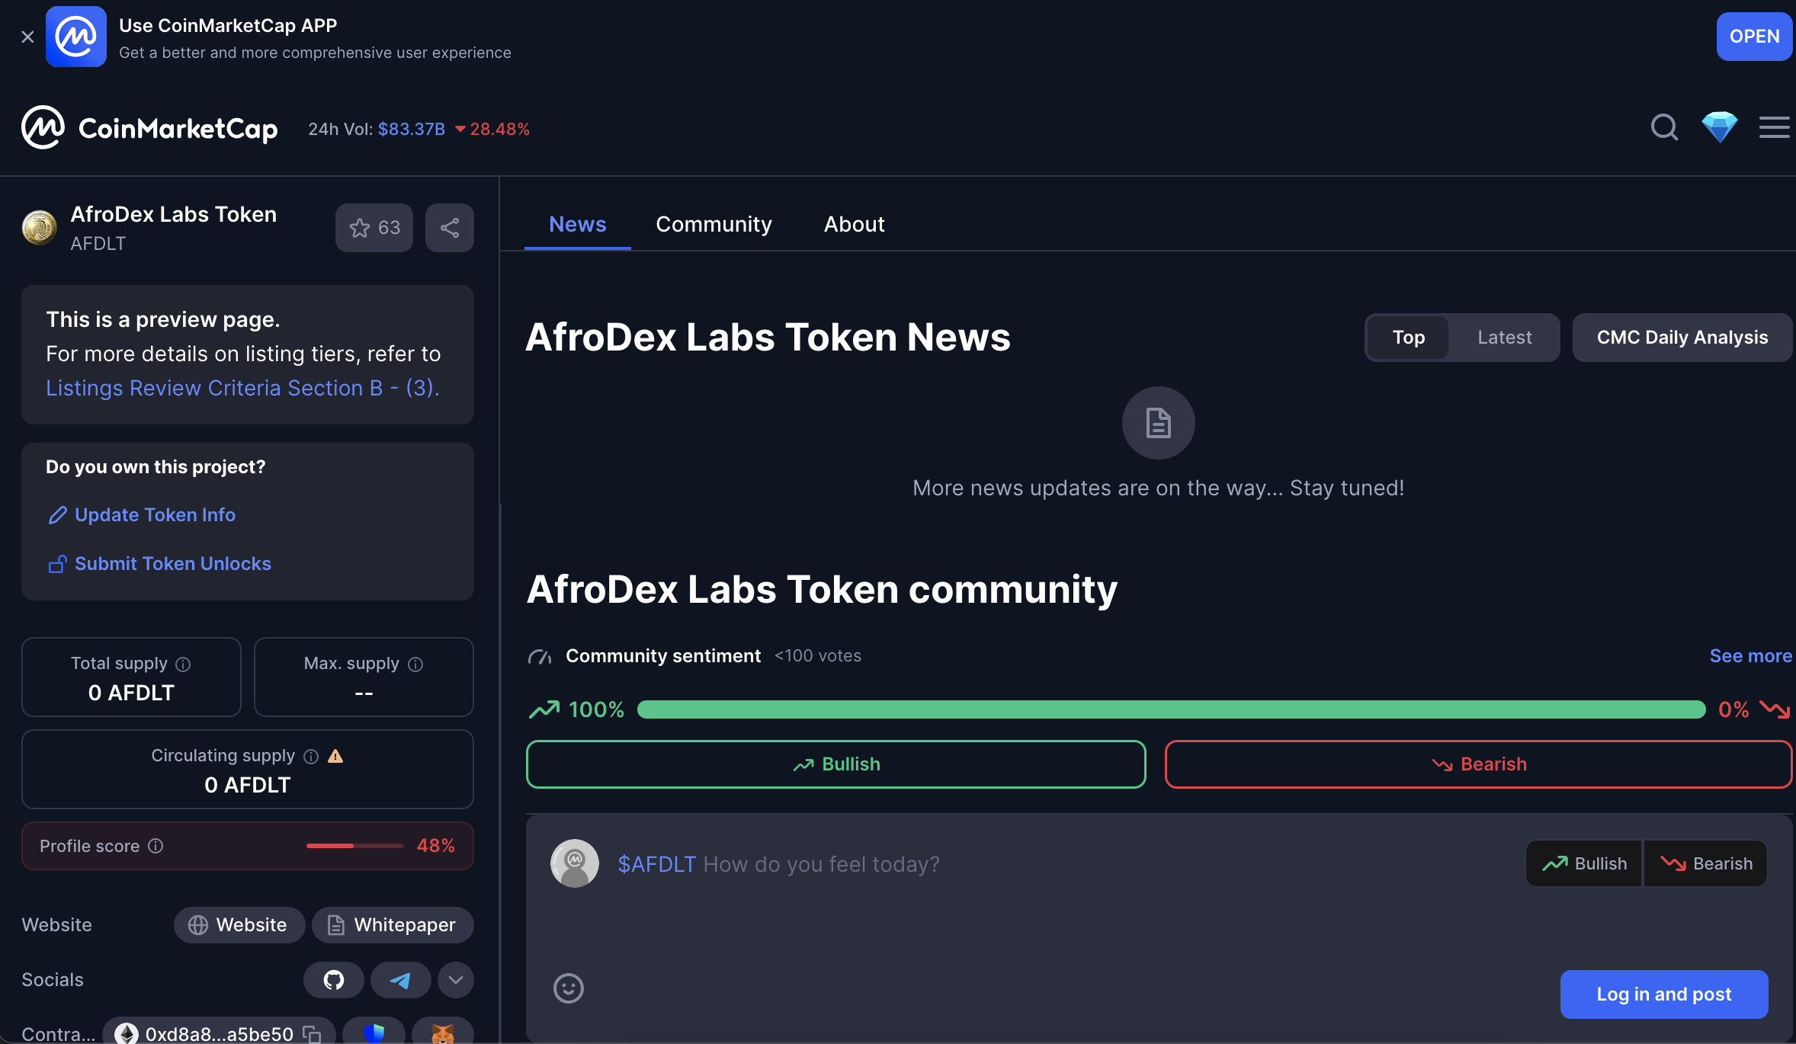Open the search magnifier
This screenshot has width=1796, height=1044.
click(x=1664, y=127)
